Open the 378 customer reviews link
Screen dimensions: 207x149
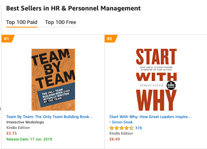[139, 128]
